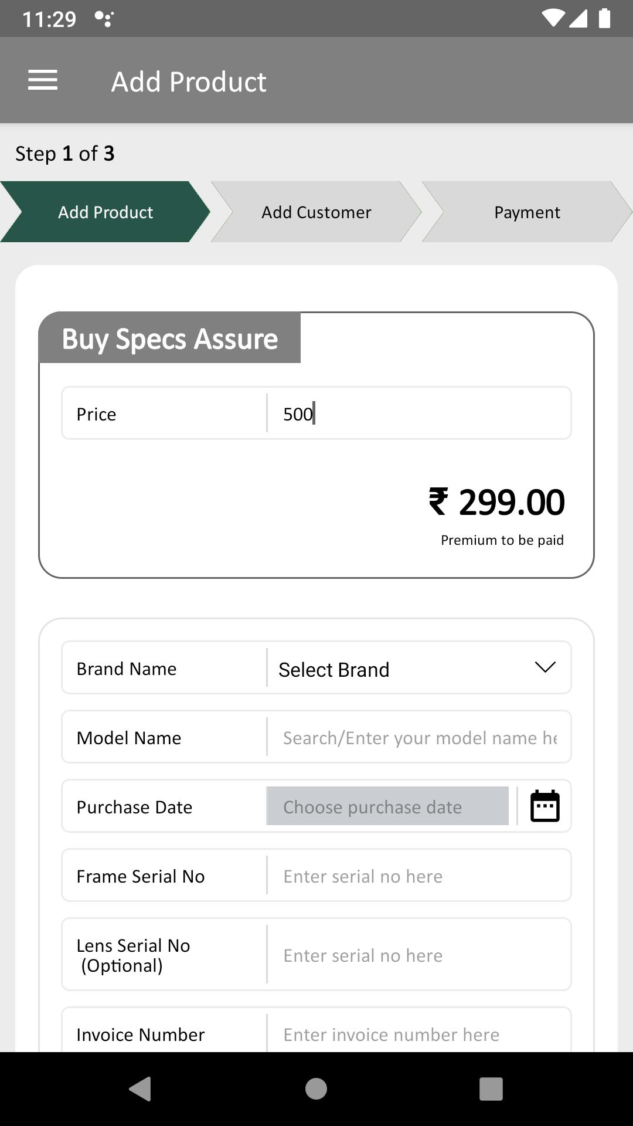Go to the Payment step tab
The width and height of the screenshot is (633, 1126).
(527, 212)
